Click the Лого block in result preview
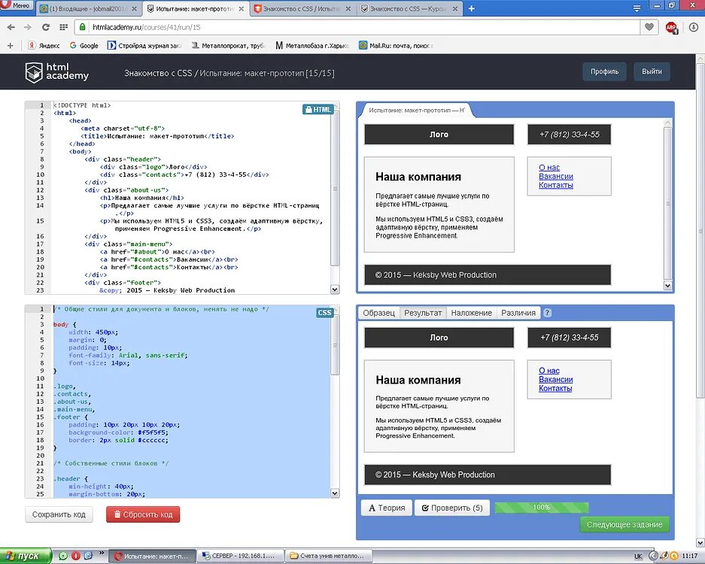This screenshot has height=564, width=705. click(439, 338)
